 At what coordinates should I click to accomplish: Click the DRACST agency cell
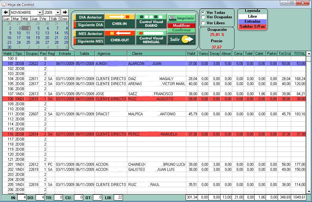[x=111, y=114]
